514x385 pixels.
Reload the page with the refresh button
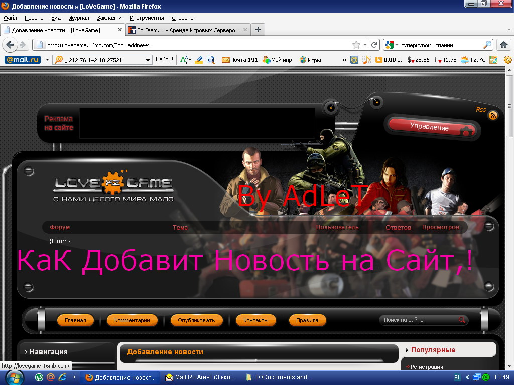click(x=374, y=45)
